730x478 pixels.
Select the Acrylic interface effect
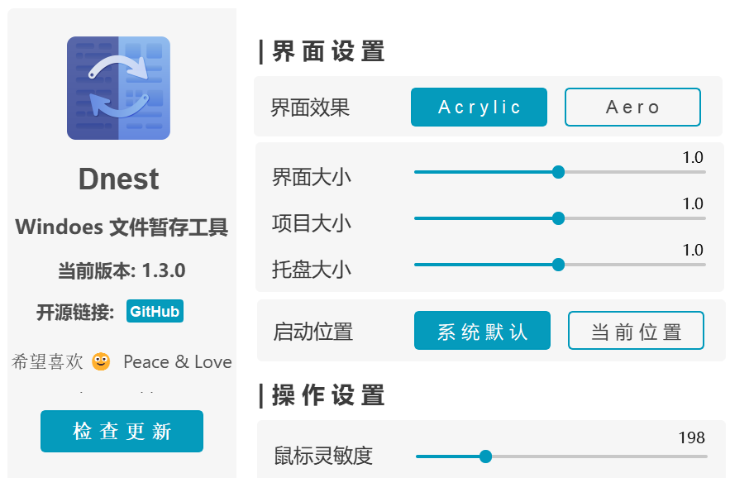pos(479,107)
